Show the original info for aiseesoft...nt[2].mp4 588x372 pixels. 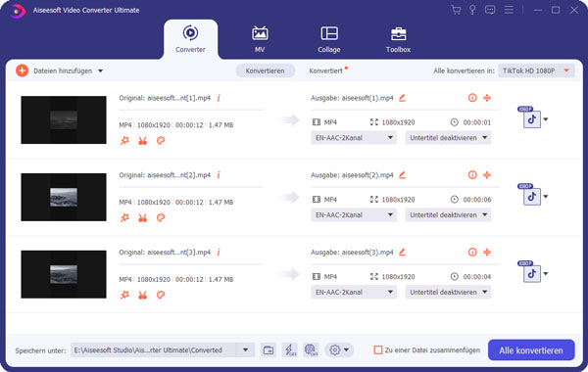click(219, 175)
